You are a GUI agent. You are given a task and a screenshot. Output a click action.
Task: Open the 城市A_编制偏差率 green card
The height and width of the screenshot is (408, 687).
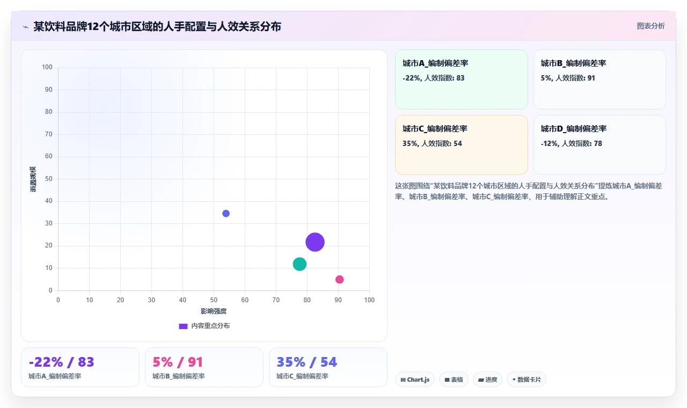[462, 79]
